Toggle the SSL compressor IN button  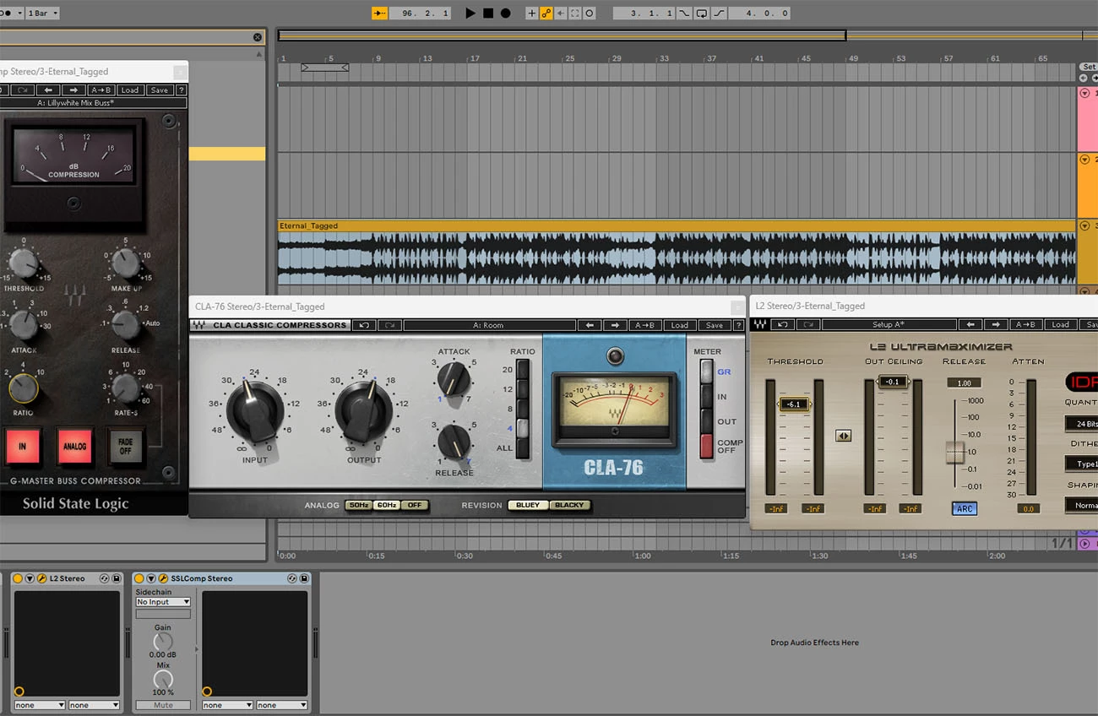[23, 446]
